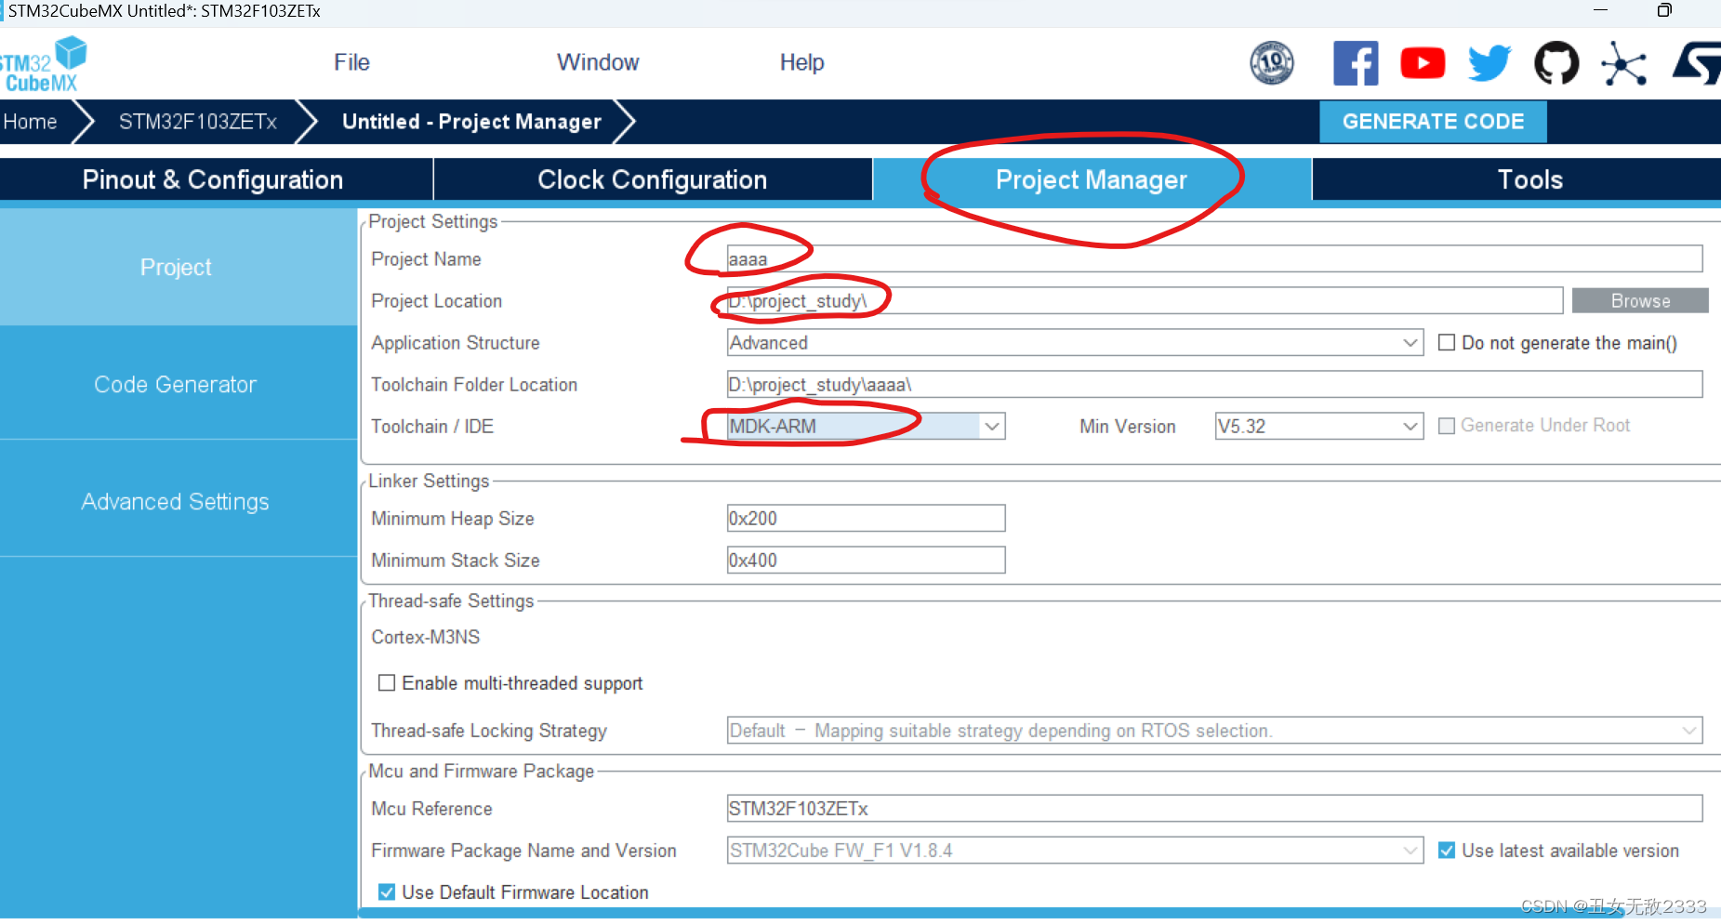Click the Mcu Reference field

pos(1214,808)
